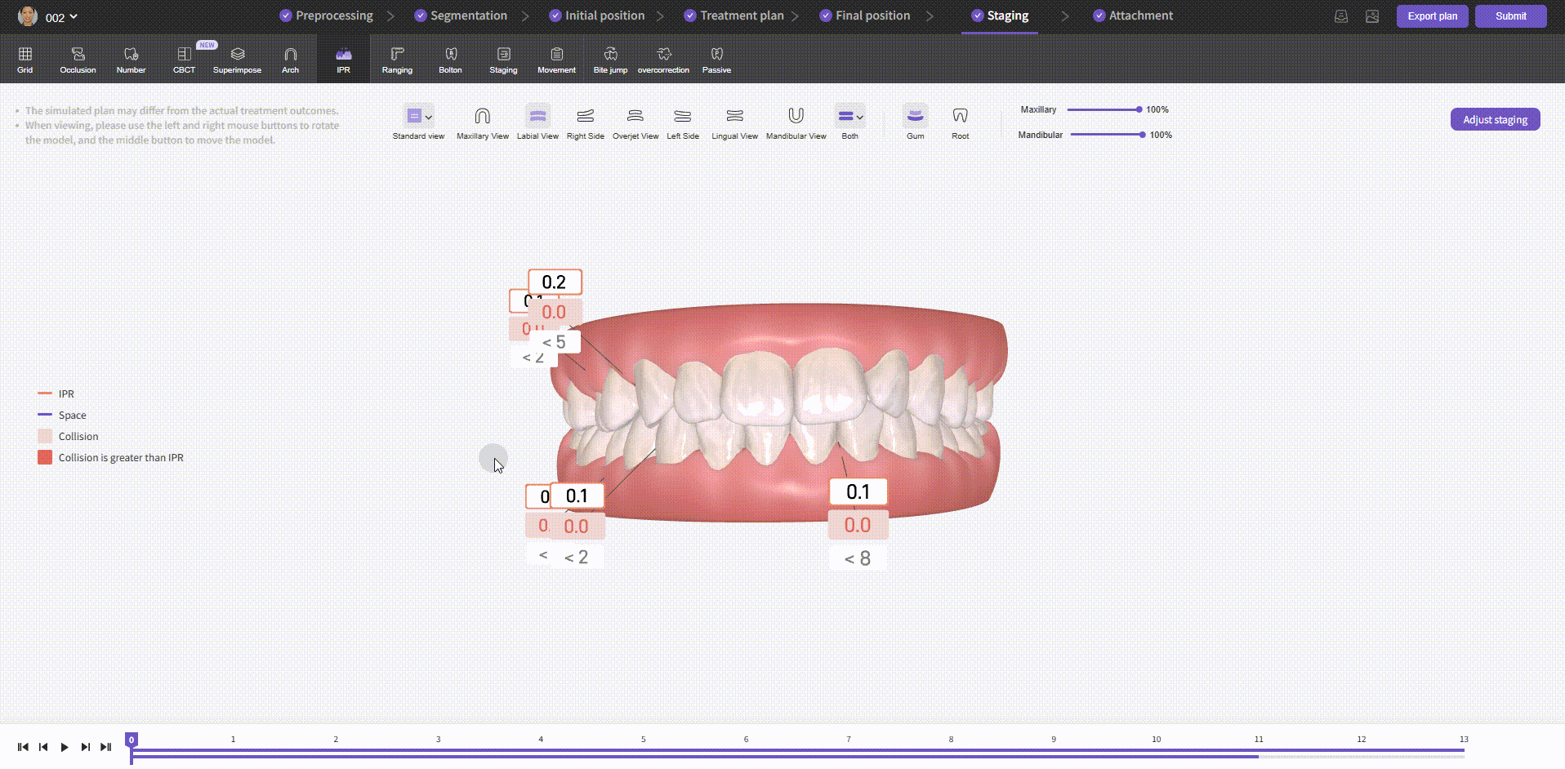Switch to Labial View

coord(537,122)
